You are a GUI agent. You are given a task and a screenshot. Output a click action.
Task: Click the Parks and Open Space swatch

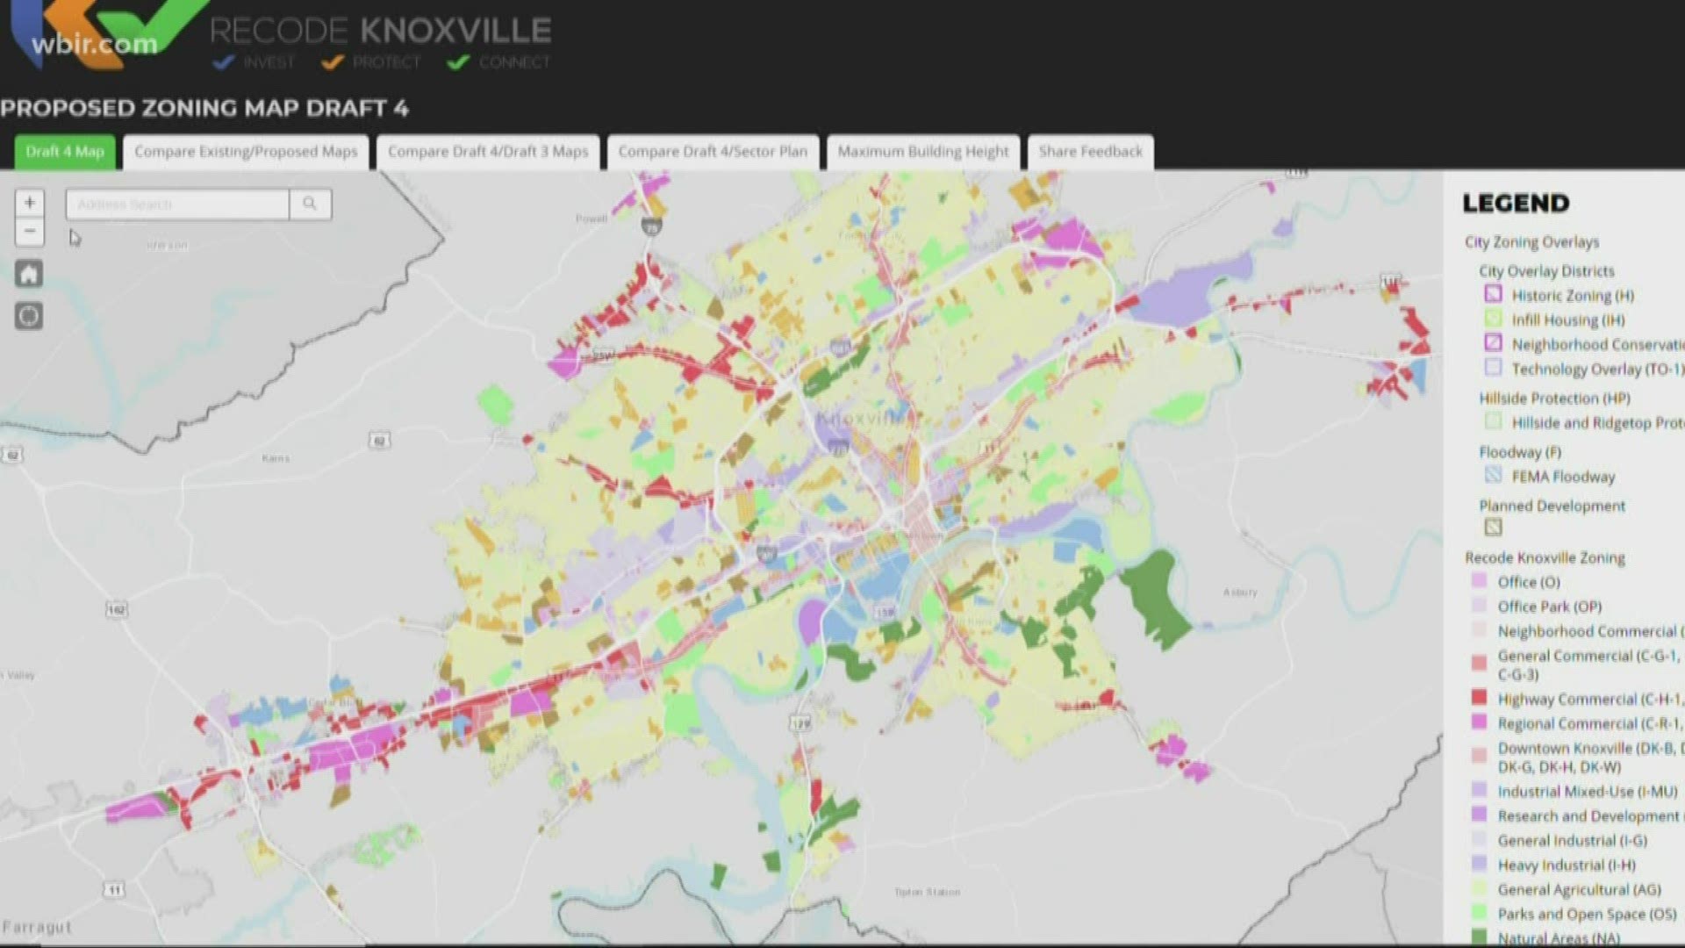click(1479, 913)
